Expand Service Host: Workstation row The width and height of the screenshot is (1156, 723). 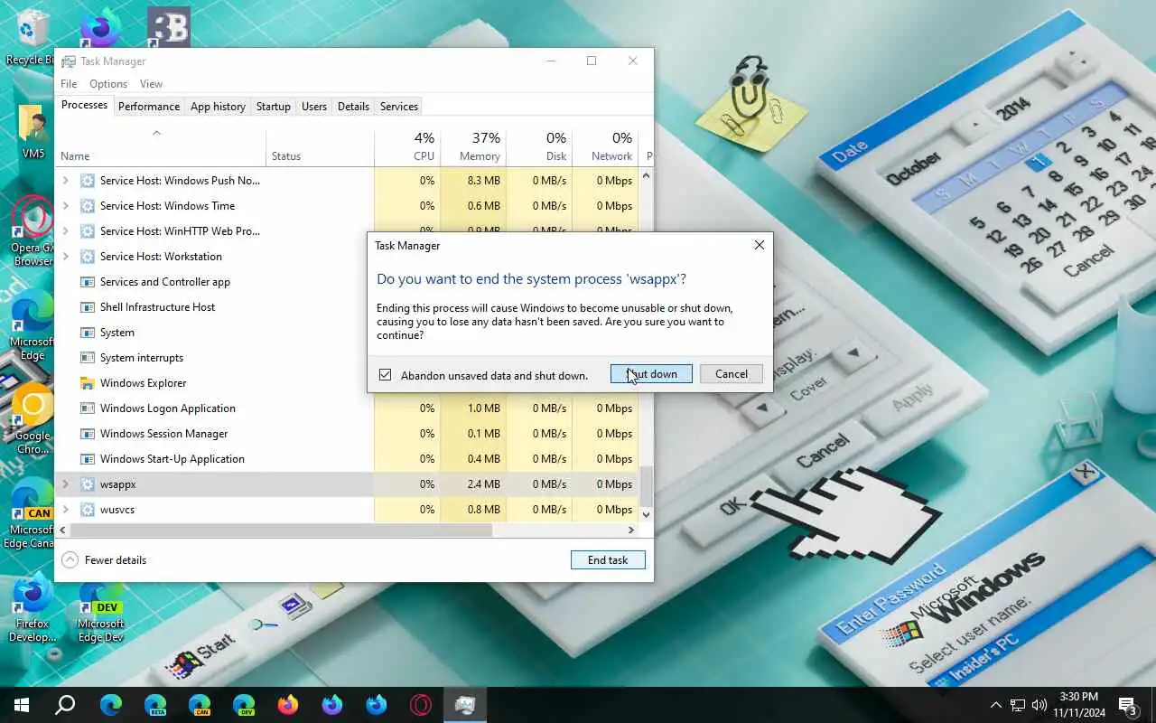65,257
